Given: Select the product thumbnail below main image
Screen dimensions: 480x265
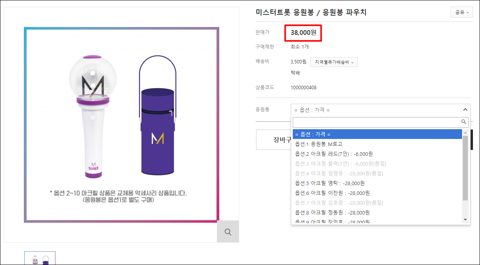Looking at the screenshot, I should point(40,258).
